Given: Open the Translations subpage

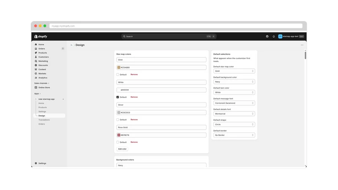Looking at the screenshot, I should [44, 120].
